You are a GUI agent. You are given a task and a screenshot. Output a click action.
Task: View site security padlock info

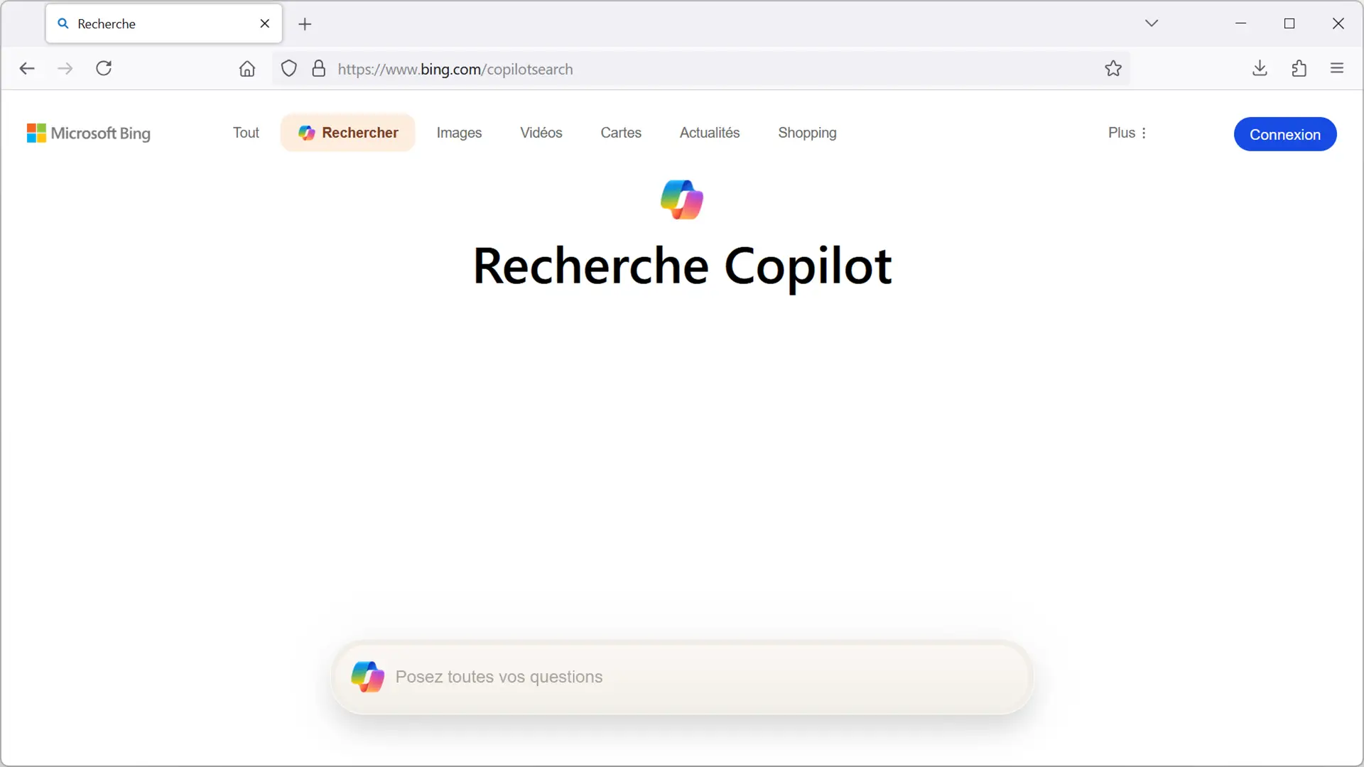[x=319, y=69]
